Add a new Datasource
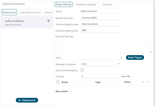 (27, 100)
